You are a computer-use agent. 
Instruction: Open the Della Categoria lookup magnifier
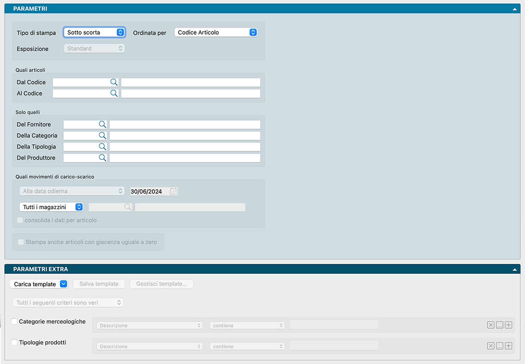tap(102, 136)
